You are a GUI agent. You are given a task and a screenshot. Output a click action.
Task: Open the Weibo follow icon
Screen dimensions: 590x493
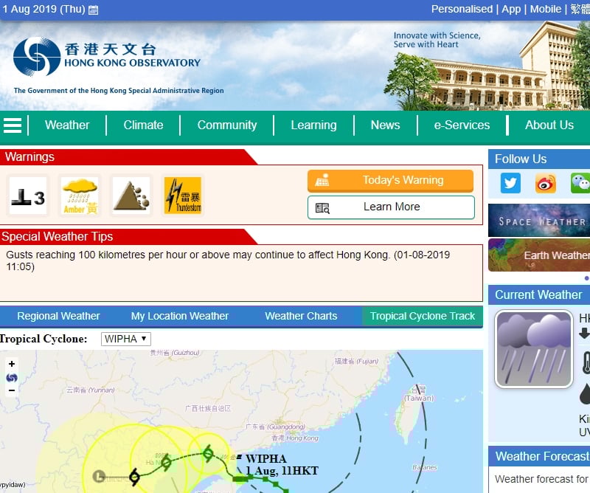point(546,183)
